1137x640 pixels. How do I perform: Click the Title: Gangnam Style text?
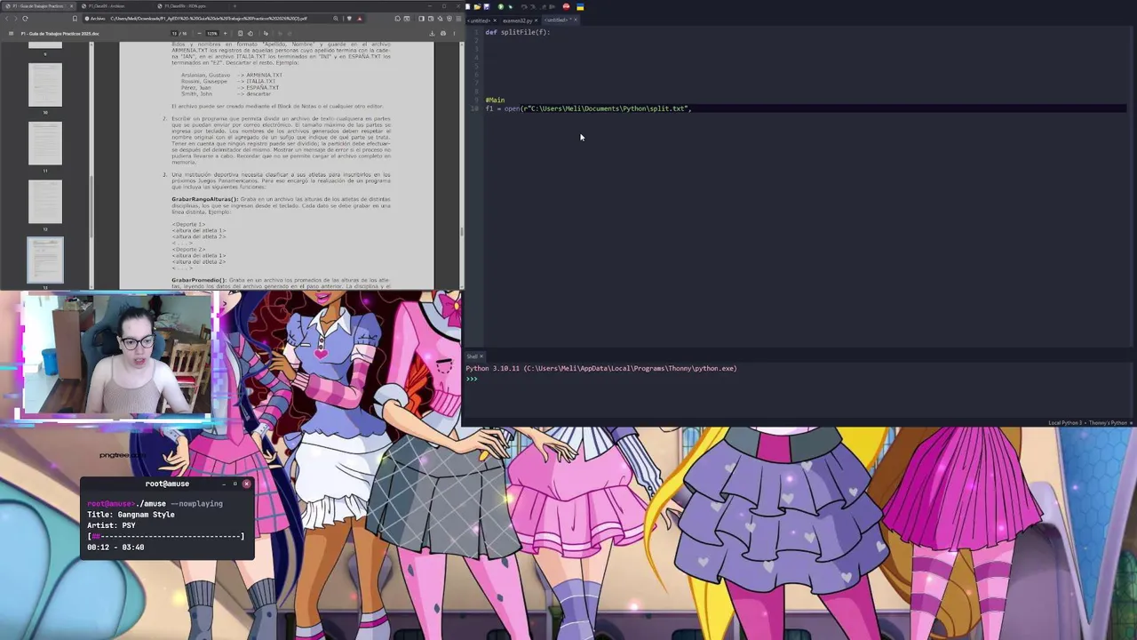click(131, 515)
